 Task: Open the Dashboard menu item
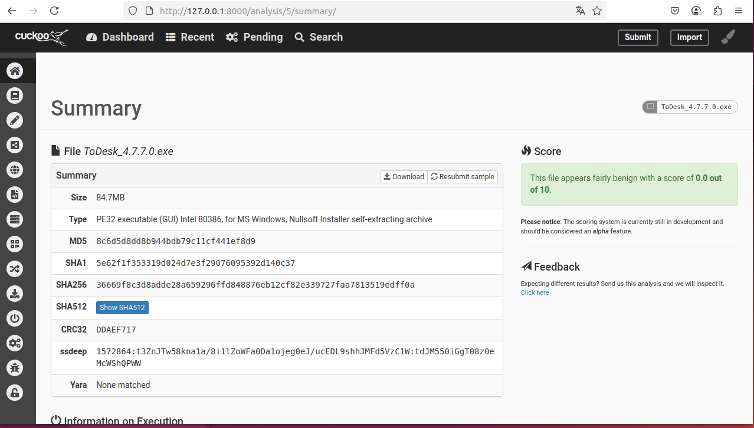(x=120, y=37)
